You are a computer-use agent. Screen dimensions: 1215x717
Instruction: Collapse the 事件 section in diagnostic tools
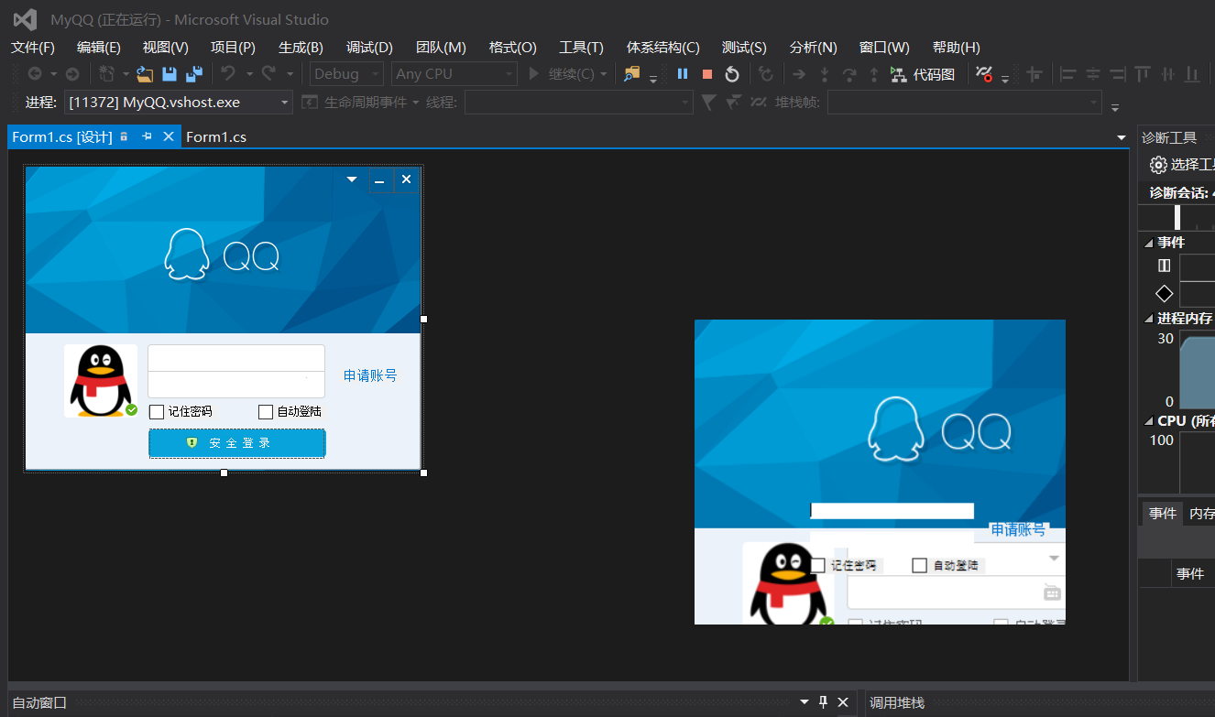(1150, 243)
